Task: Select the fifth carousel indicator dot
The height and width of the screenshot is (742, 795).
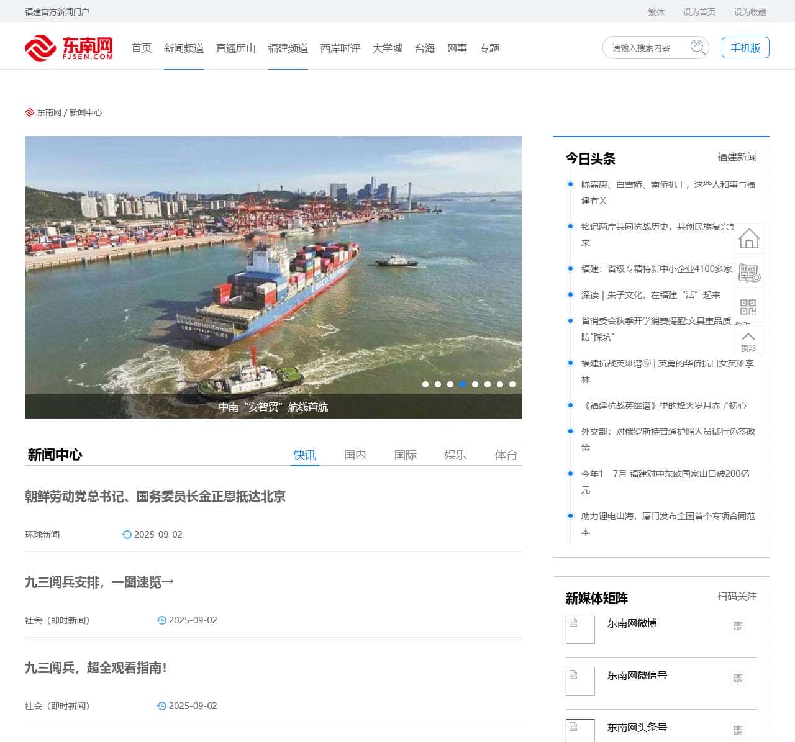Action: tap(475, 384)
